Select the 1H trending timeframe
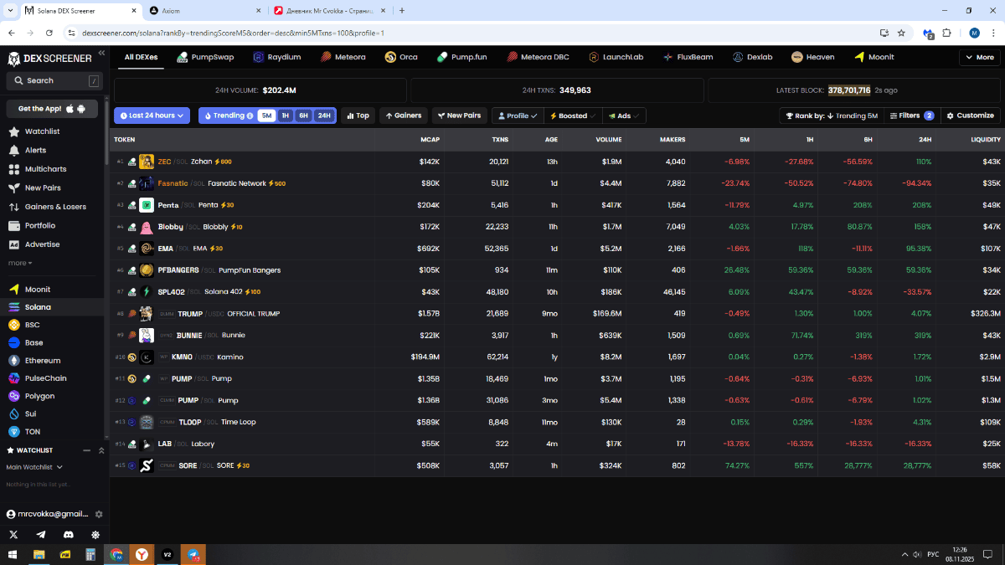1005x565 pixels. click(285, 116)
